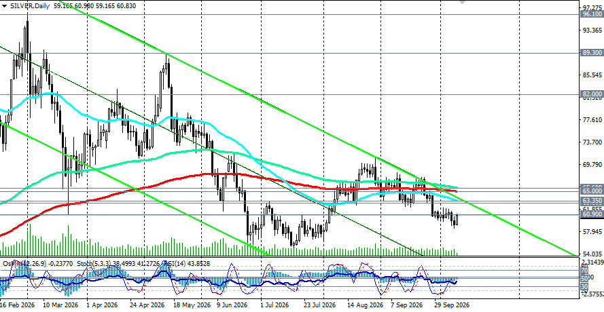Click the 18 May 2026 date label
This screenshot has width=604, height=312.
point(192,305)
